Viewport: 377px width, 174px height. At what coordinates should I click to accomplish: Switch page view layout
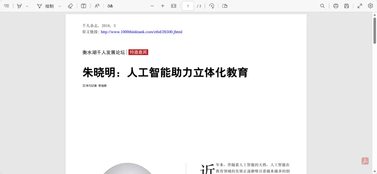225,6
